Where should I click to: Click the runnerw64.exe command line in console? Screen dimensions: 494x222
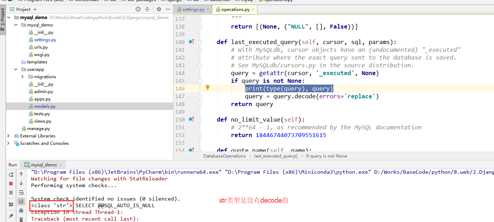point(262,172)
